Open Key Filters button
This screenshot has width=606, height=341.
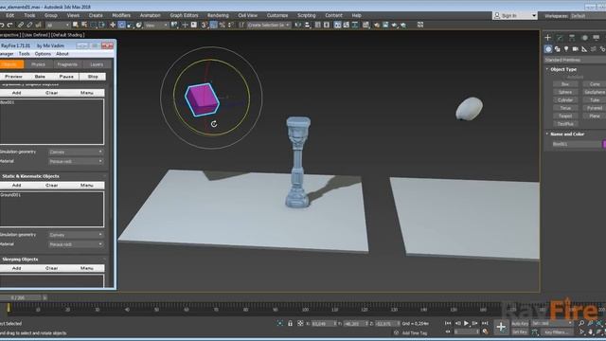point(556,332)
